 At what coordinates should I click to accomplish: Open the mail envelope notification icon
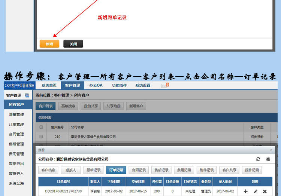pos(164,86)
